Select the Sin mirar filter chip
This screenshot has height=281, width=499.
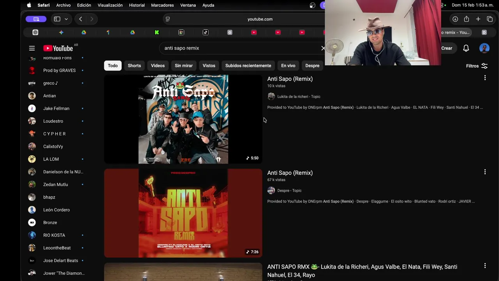[x=184, y=66]
